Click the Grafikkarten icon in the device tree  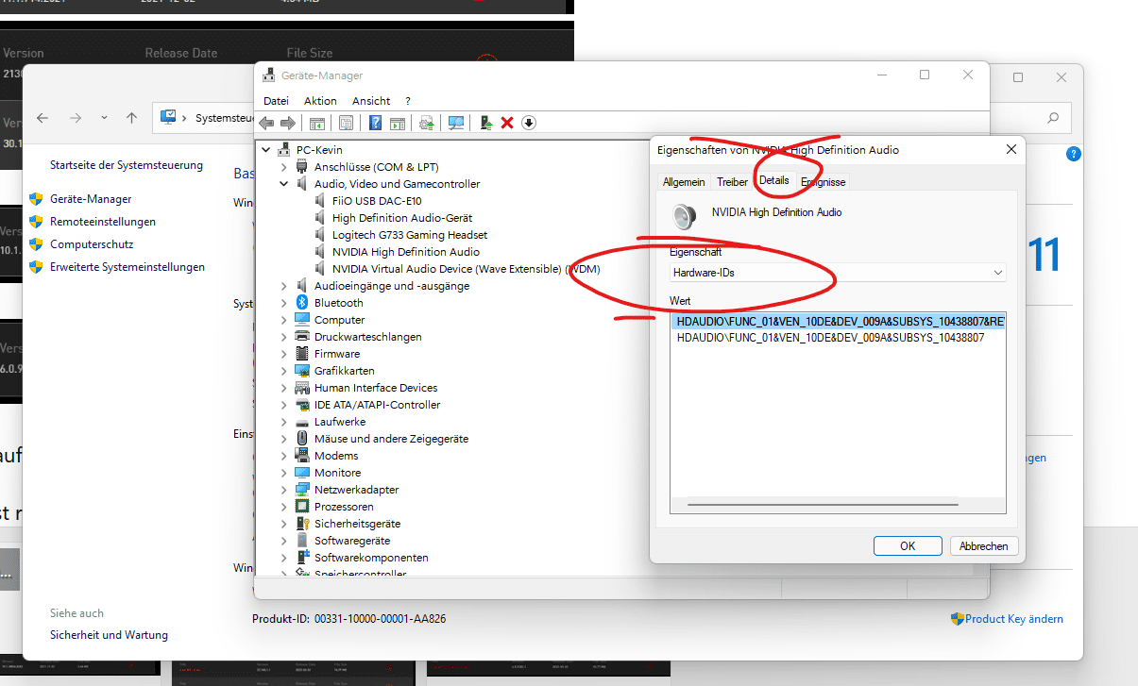coord(302,371)
